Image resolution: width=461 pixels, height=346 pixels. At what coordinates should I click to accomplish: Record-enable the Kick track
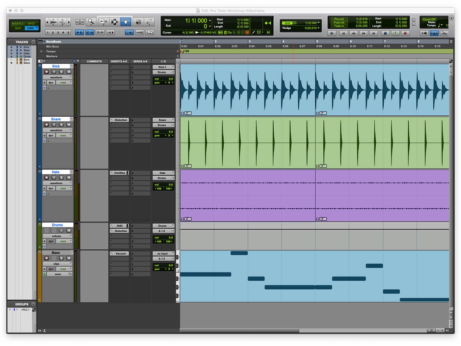(46, 72)
